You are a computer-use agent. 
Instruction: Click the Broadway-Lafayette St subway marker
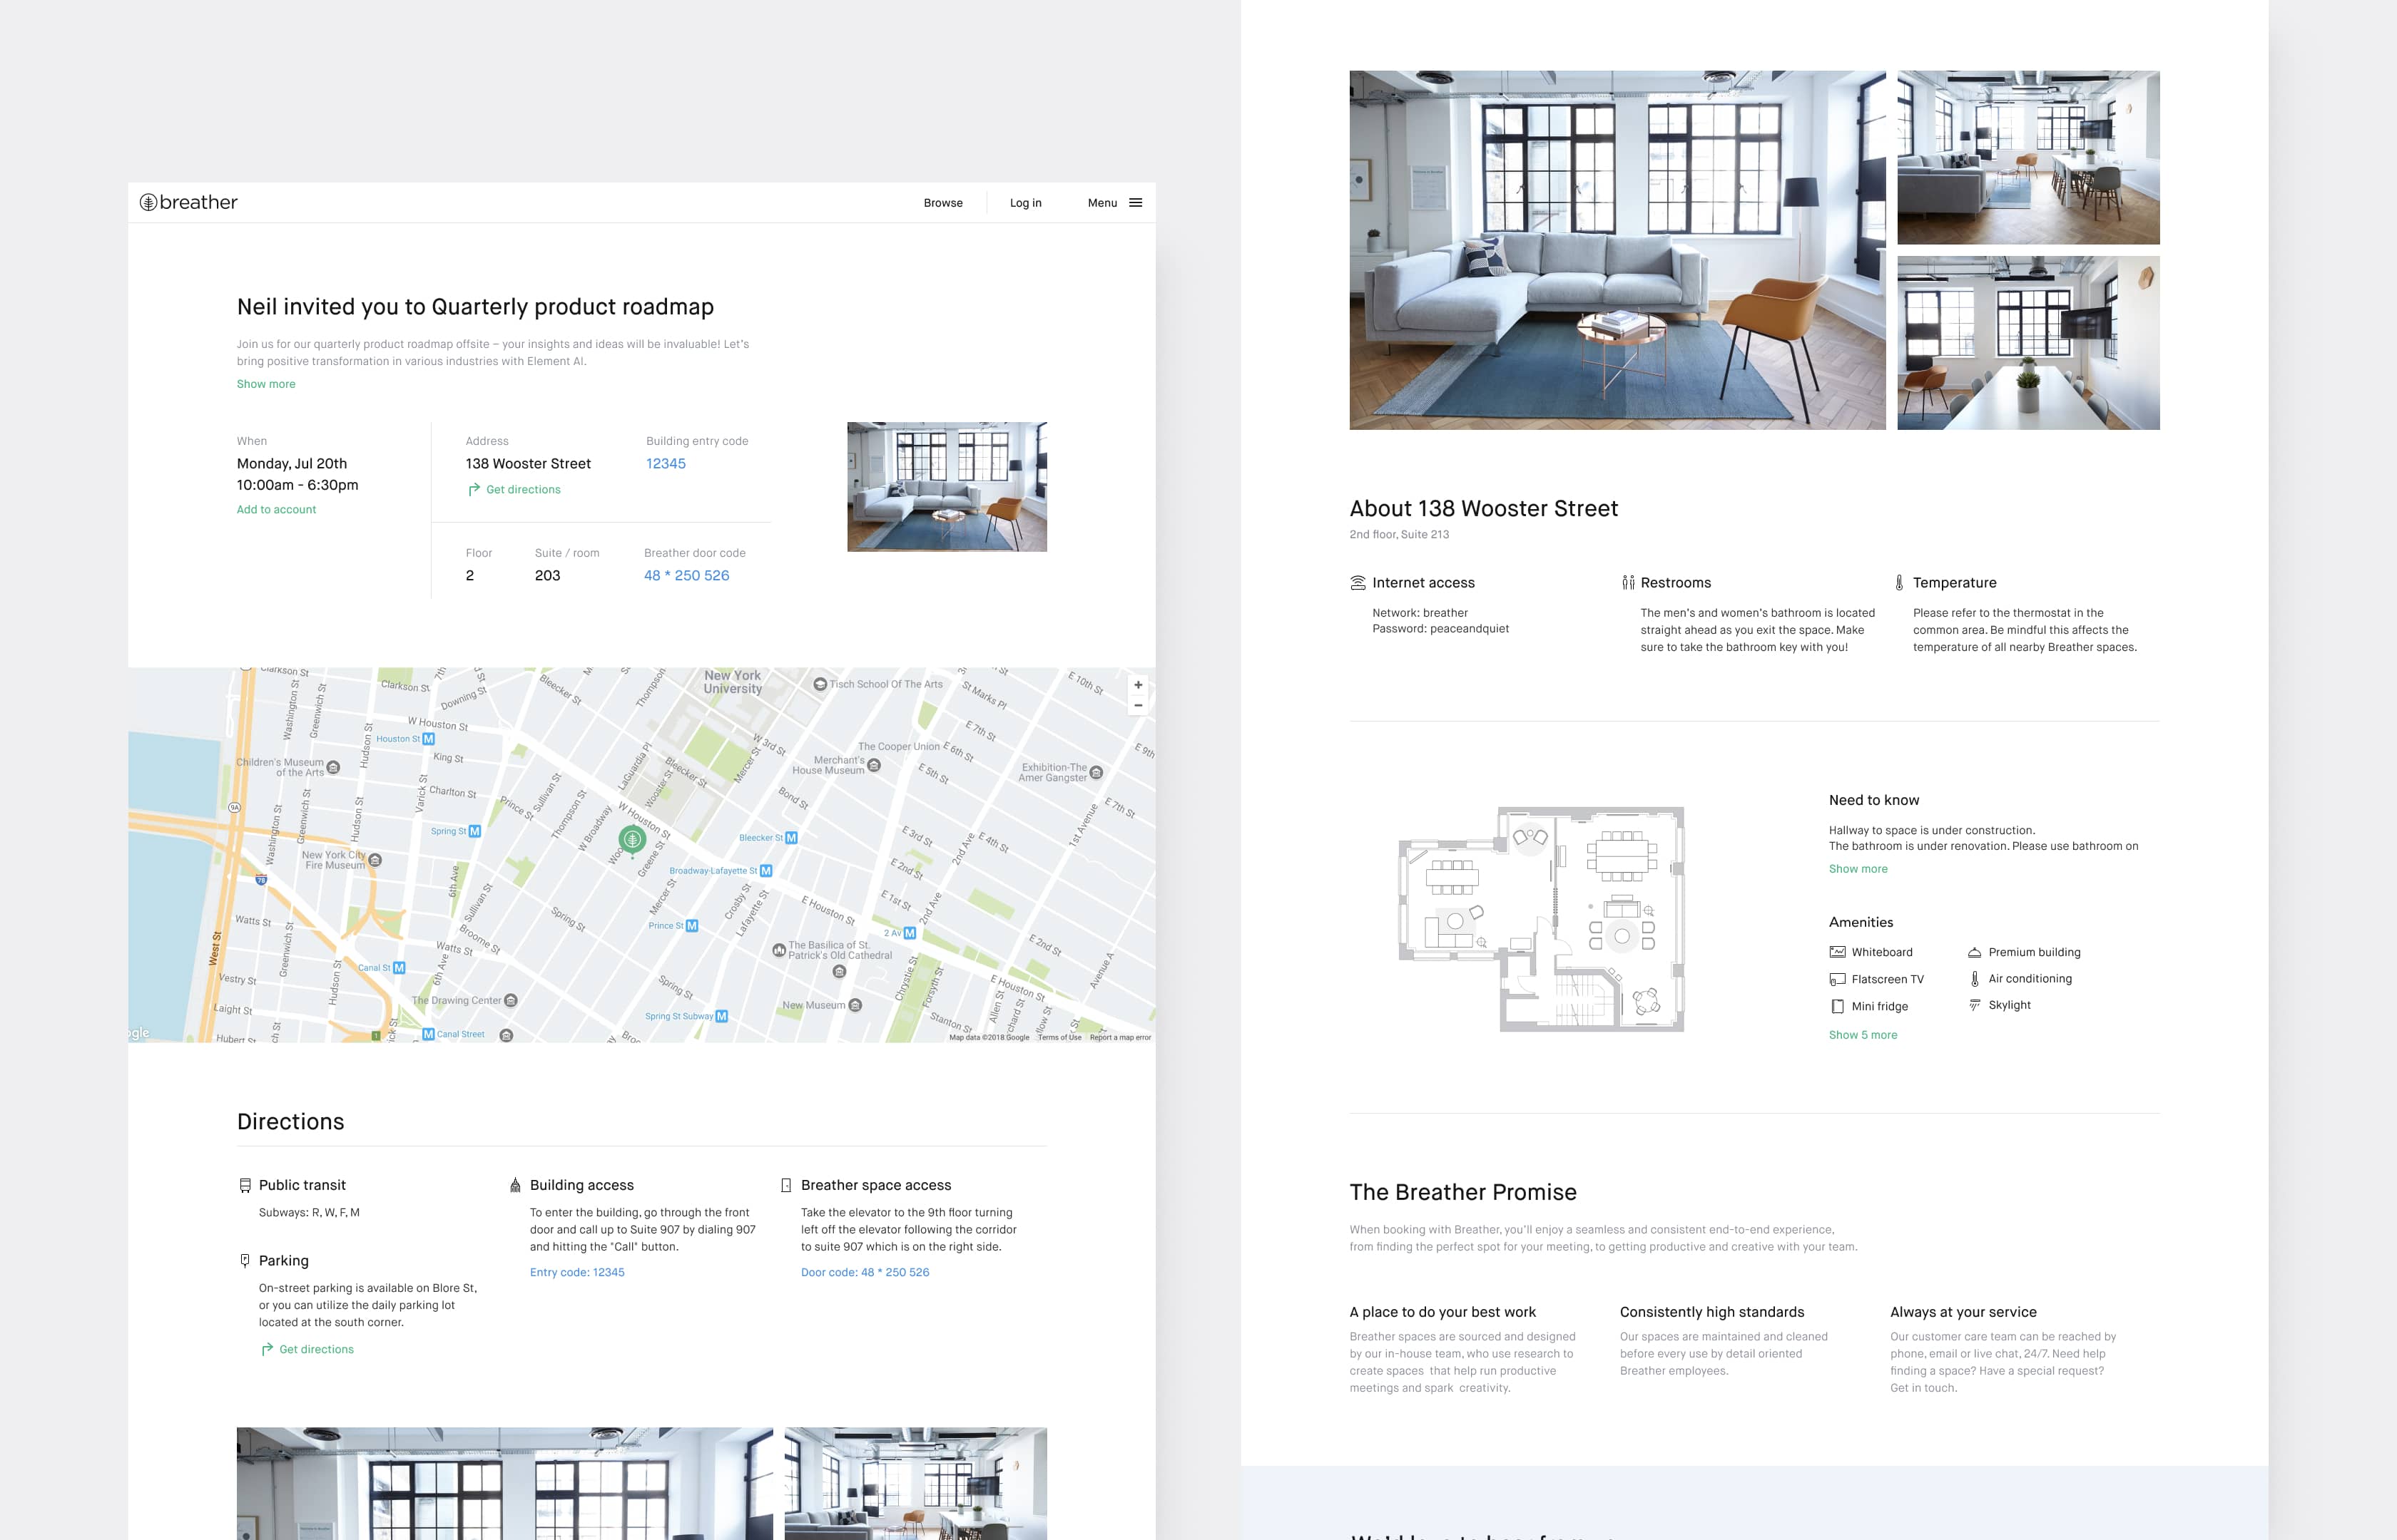[765, 871]
